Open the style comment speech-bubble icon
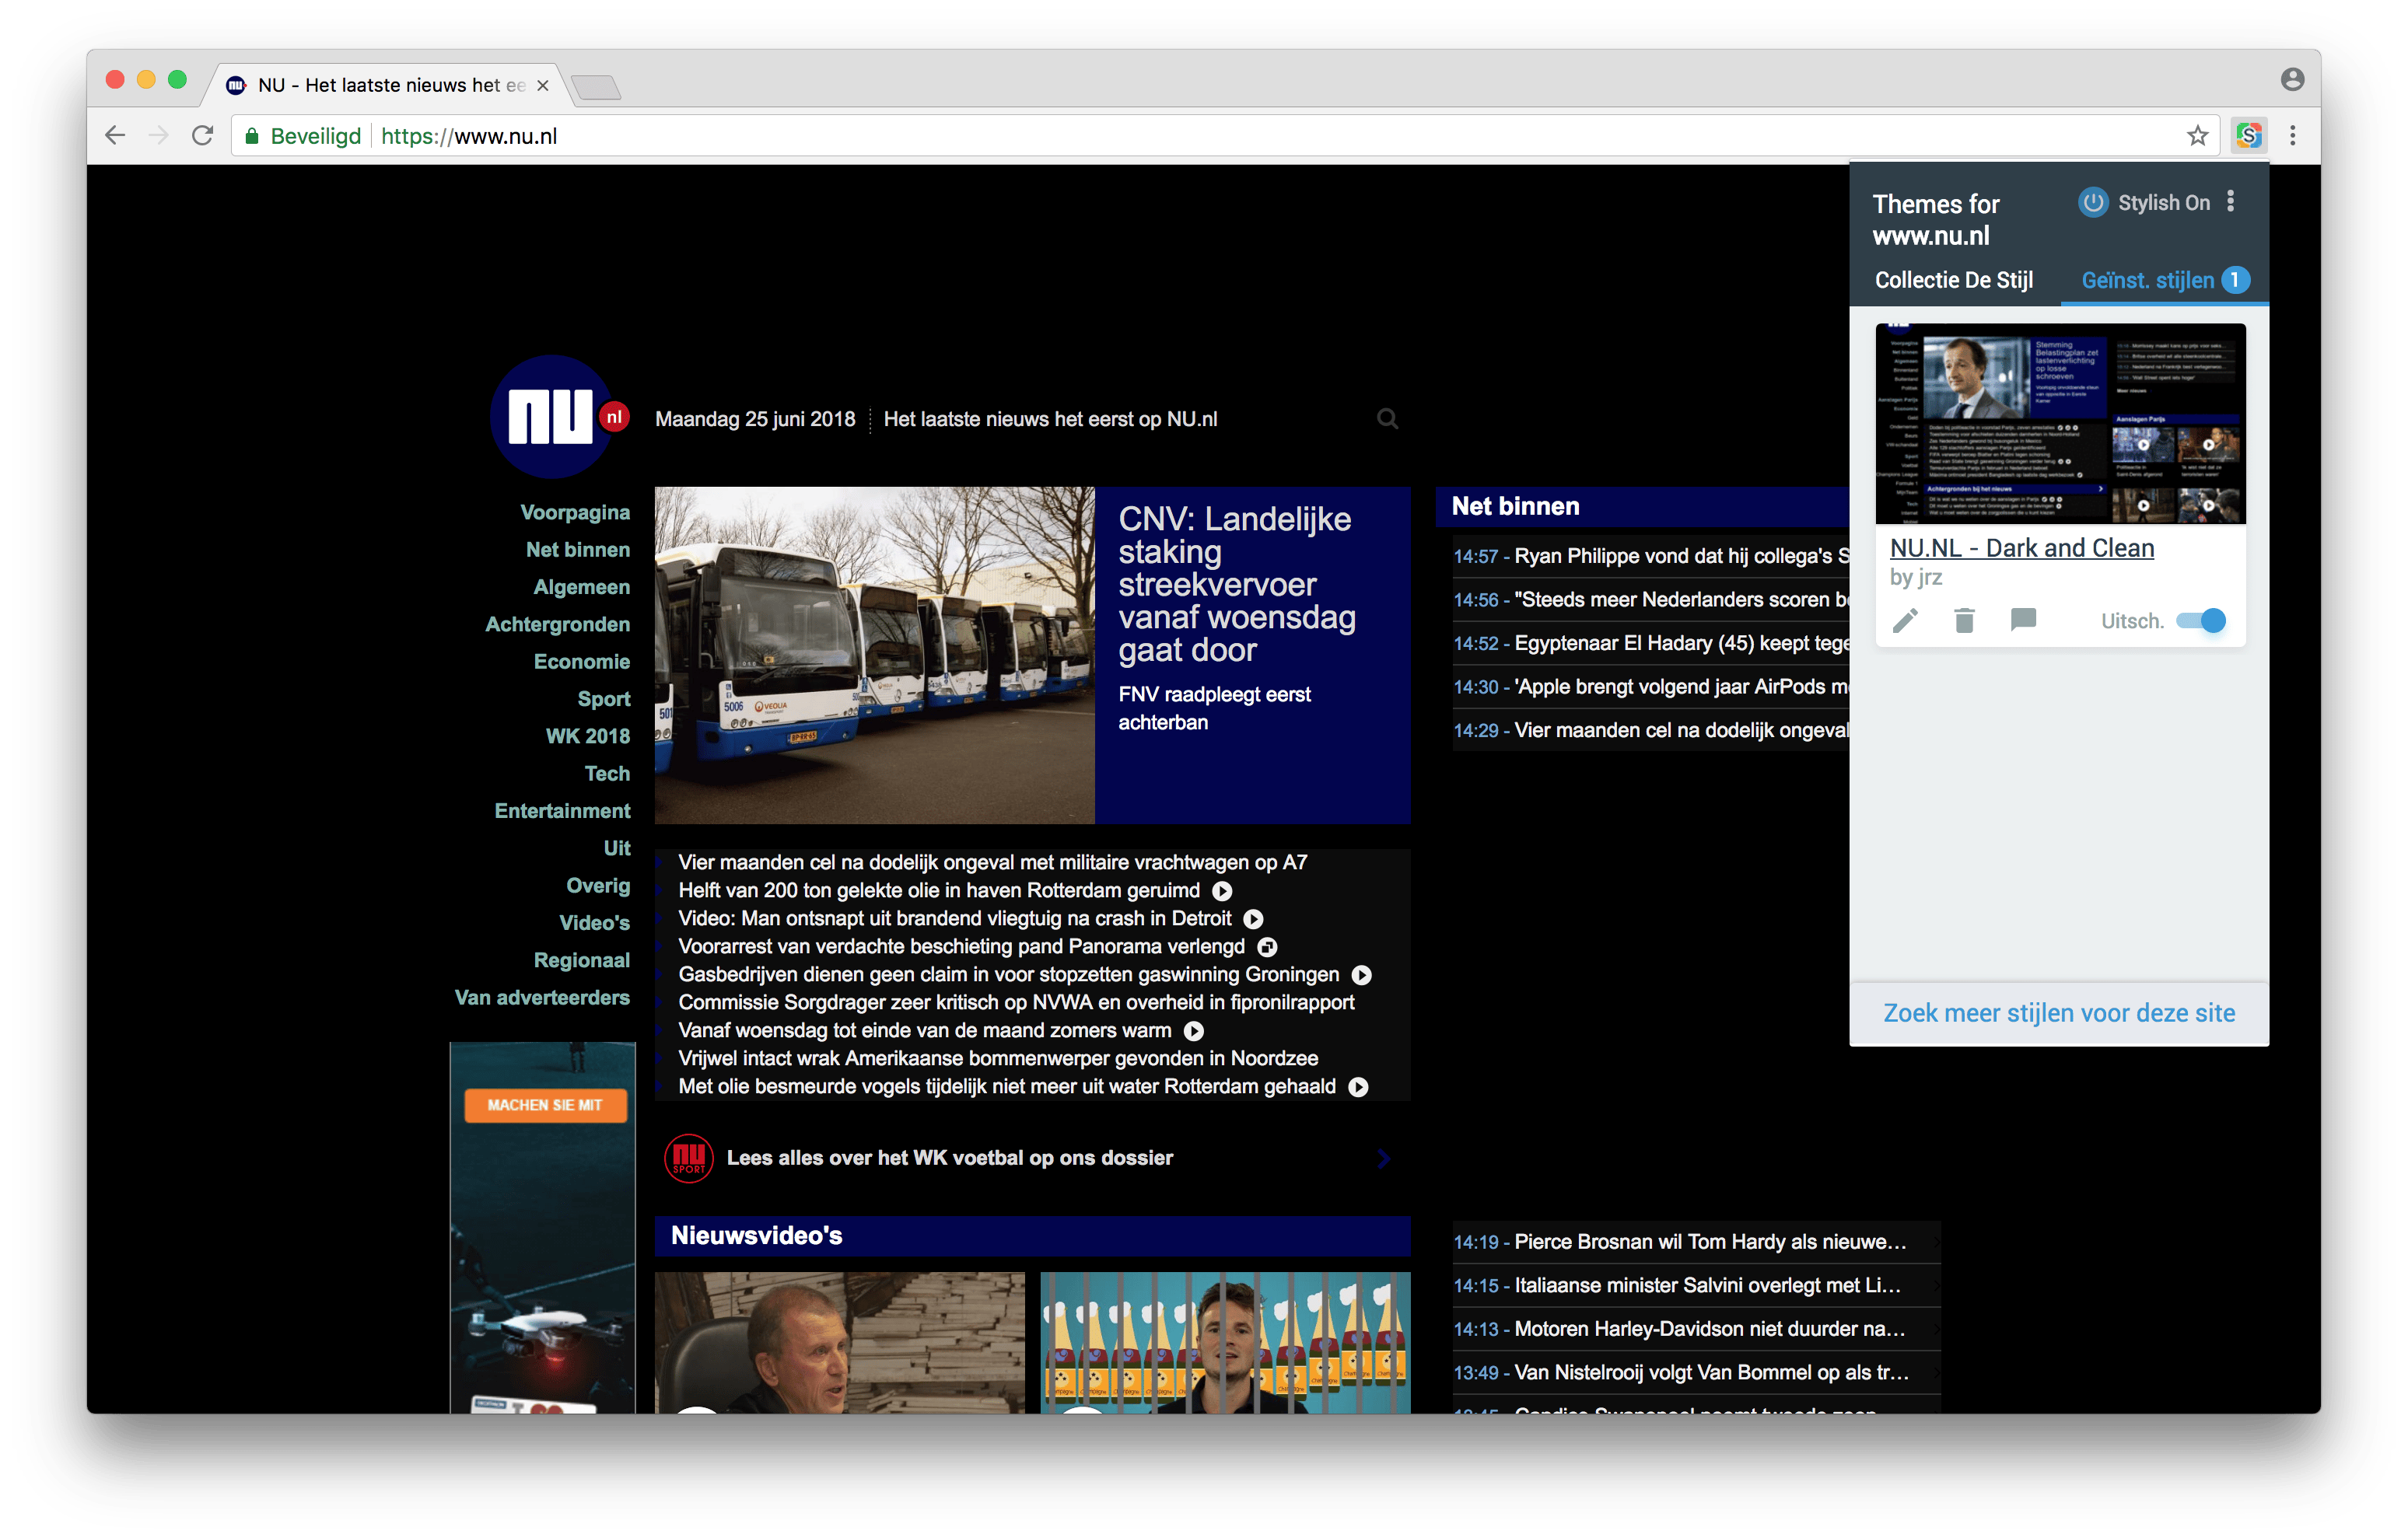 [2023, 620]
